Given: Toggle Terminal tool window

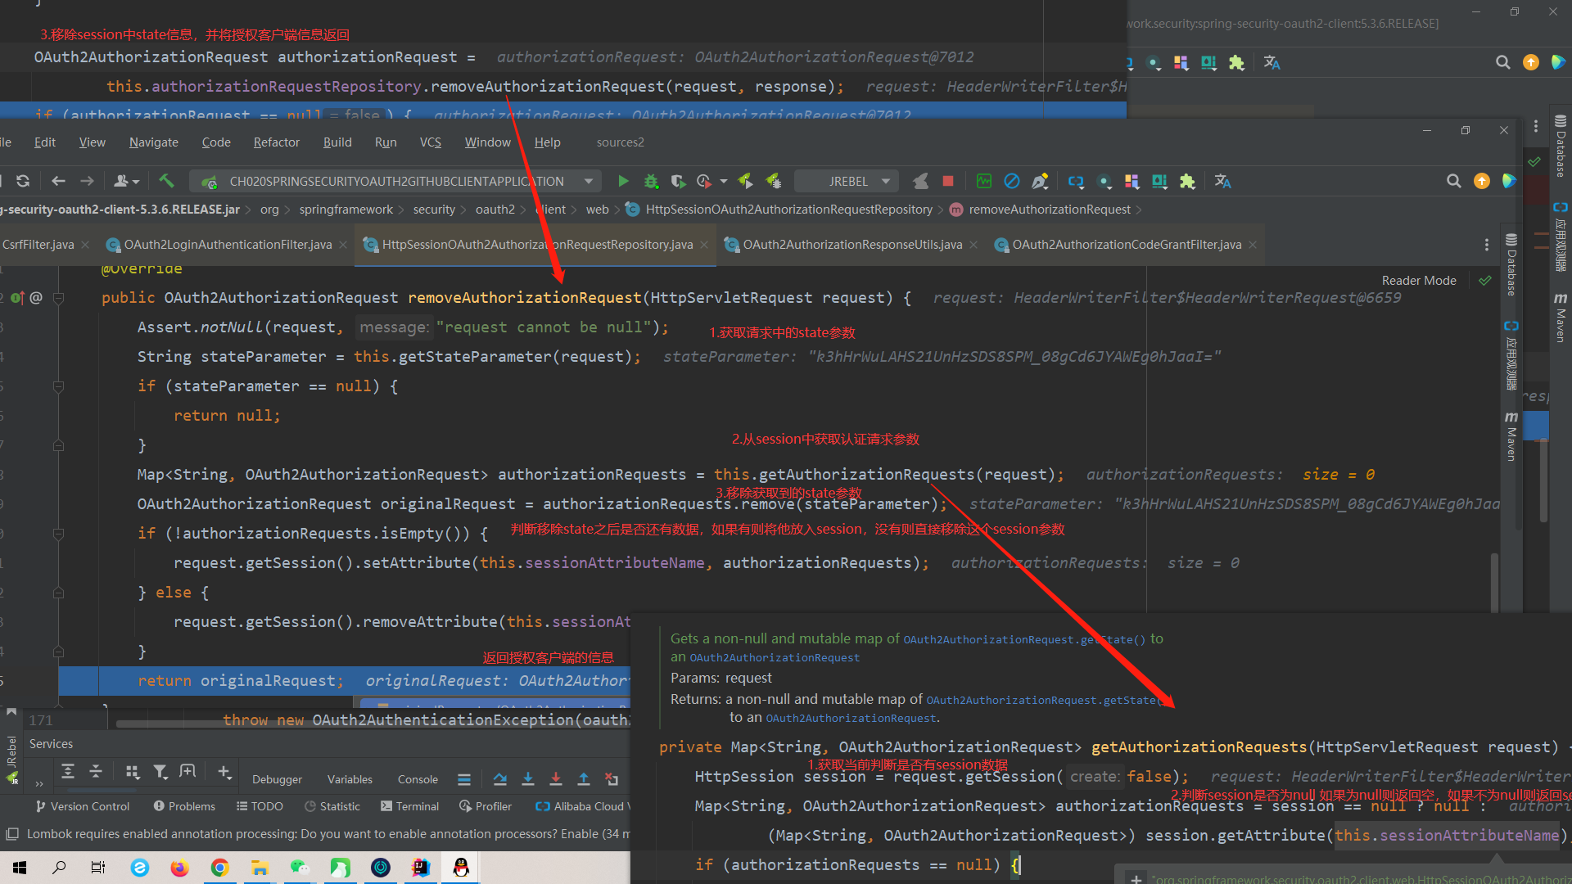Looking at the screenshot, I should pyautogui.click(x=410, y=806).
